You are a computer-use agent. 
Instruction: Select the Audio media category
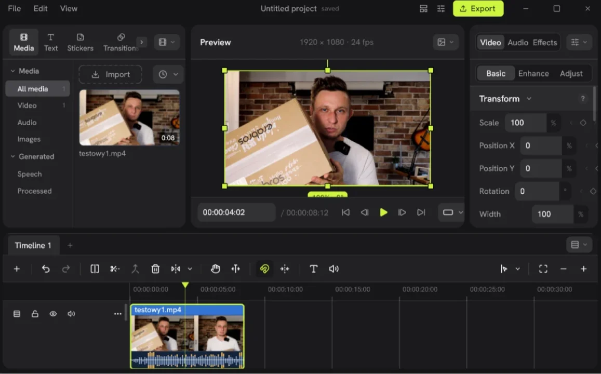coord(37,122)
